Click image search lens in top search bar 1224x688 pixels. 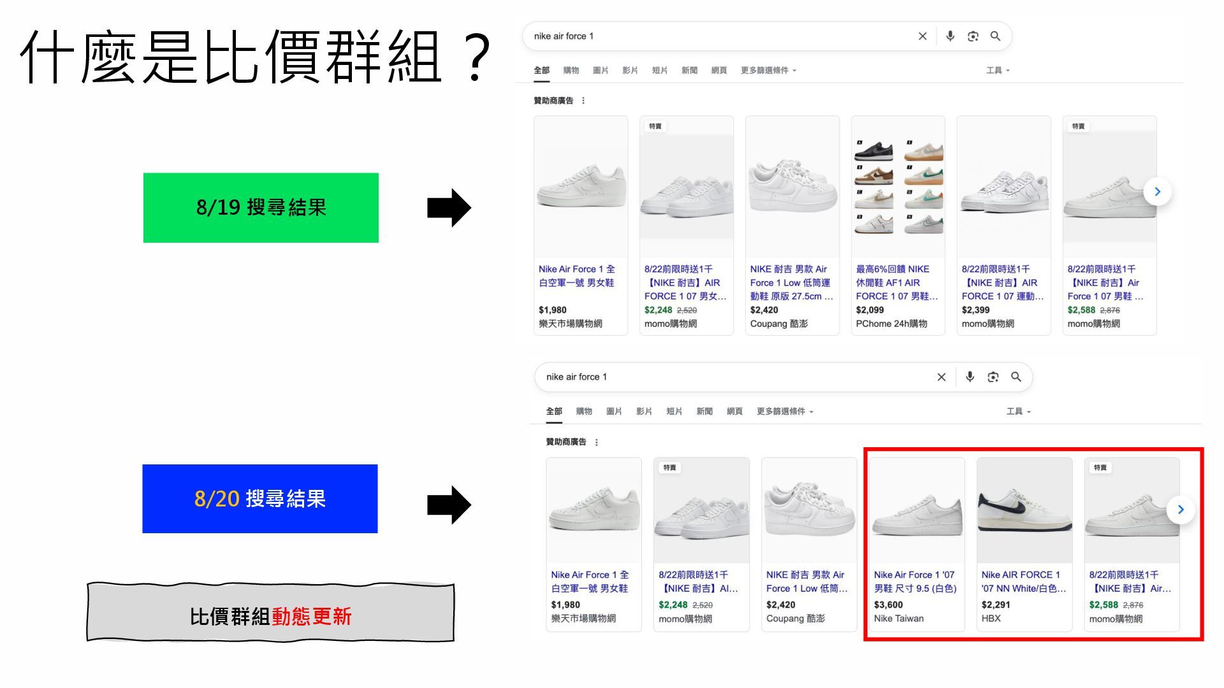coord(973,36)
